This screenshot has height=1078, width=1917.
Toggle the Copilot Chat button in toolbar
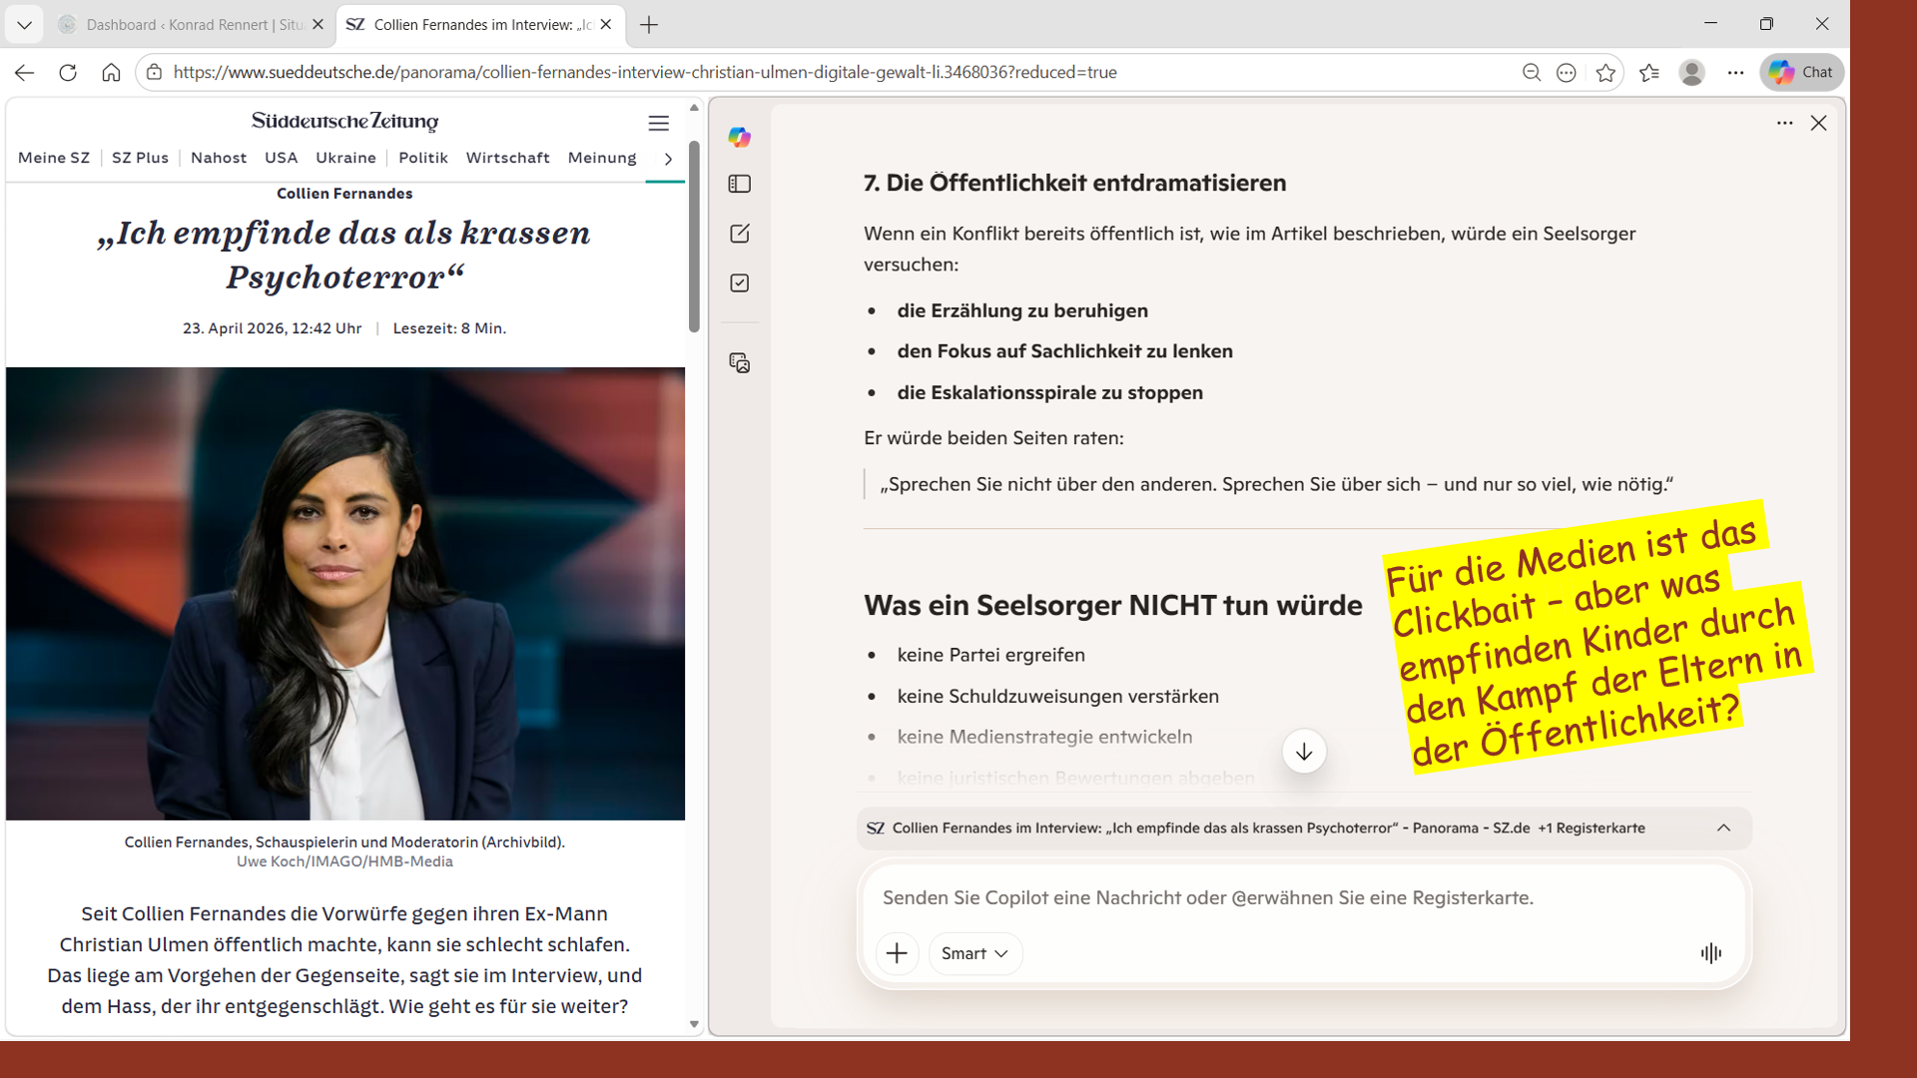[x=1800, y=73]
